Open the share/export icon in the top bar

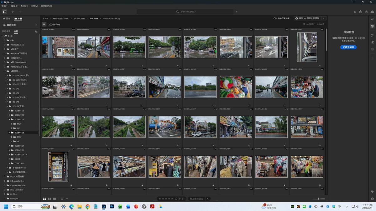tap(360, 12)
